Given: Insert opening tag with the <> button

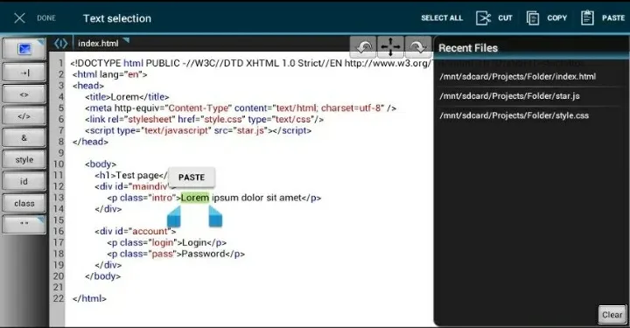Looking at the screenshot, I should click(24, 94).
